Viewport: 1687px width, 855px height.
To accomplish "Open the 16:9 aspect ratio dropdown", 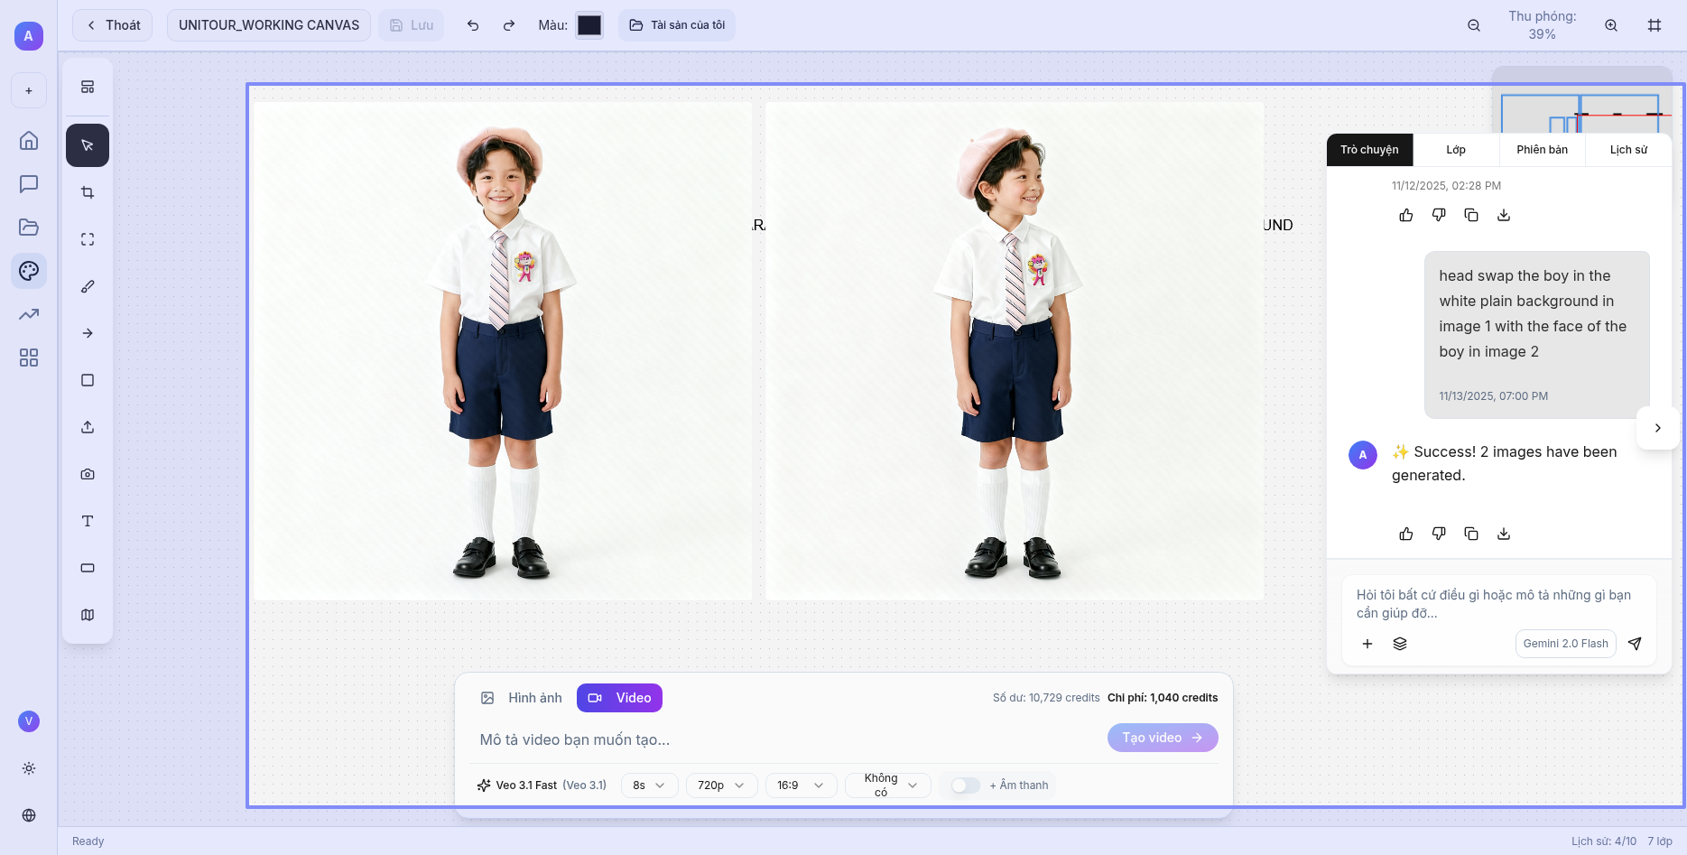I will click(x=800, y=785).
